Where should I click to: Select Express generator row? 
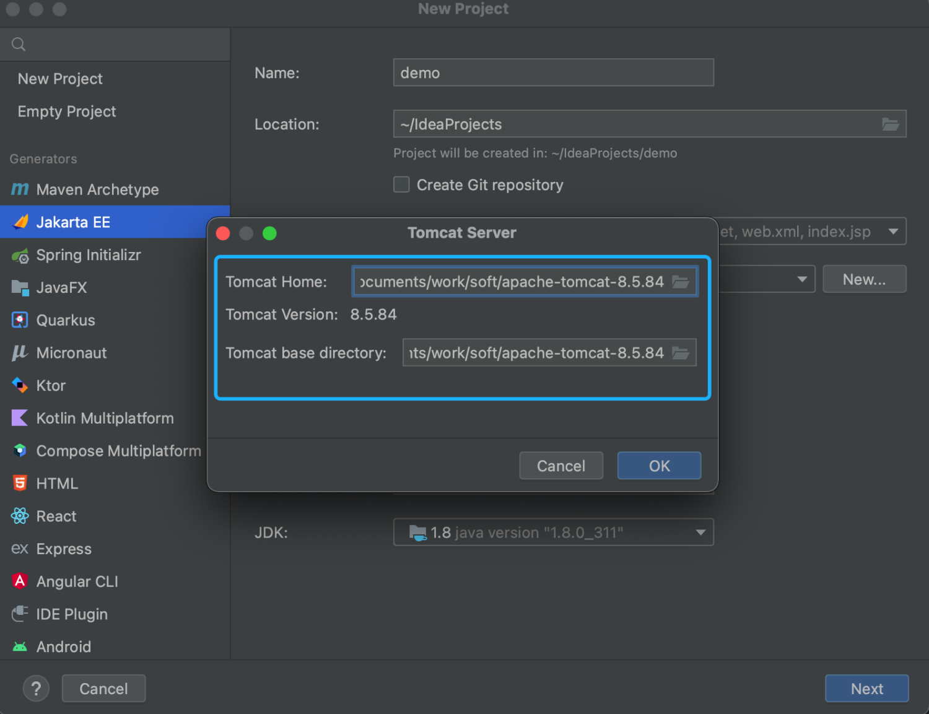(115, 549)
